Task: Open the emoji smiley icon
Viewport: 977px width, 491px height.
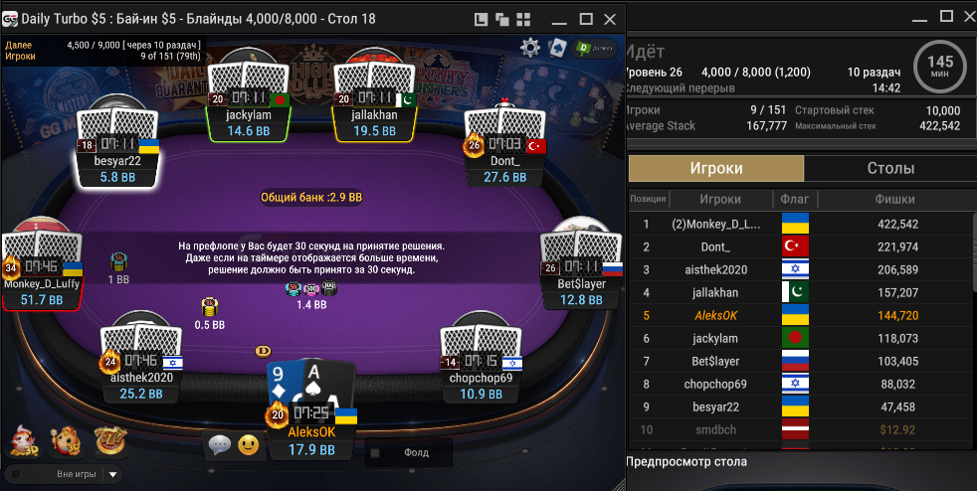Action: 248,445
